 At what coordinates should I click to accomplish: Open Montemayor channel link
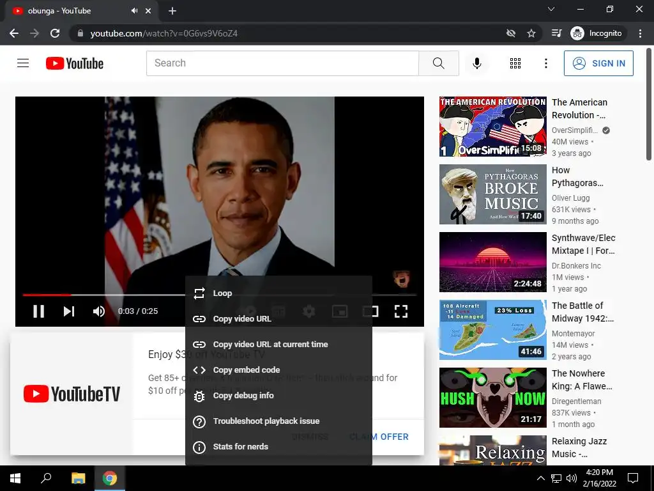[574, 333]
